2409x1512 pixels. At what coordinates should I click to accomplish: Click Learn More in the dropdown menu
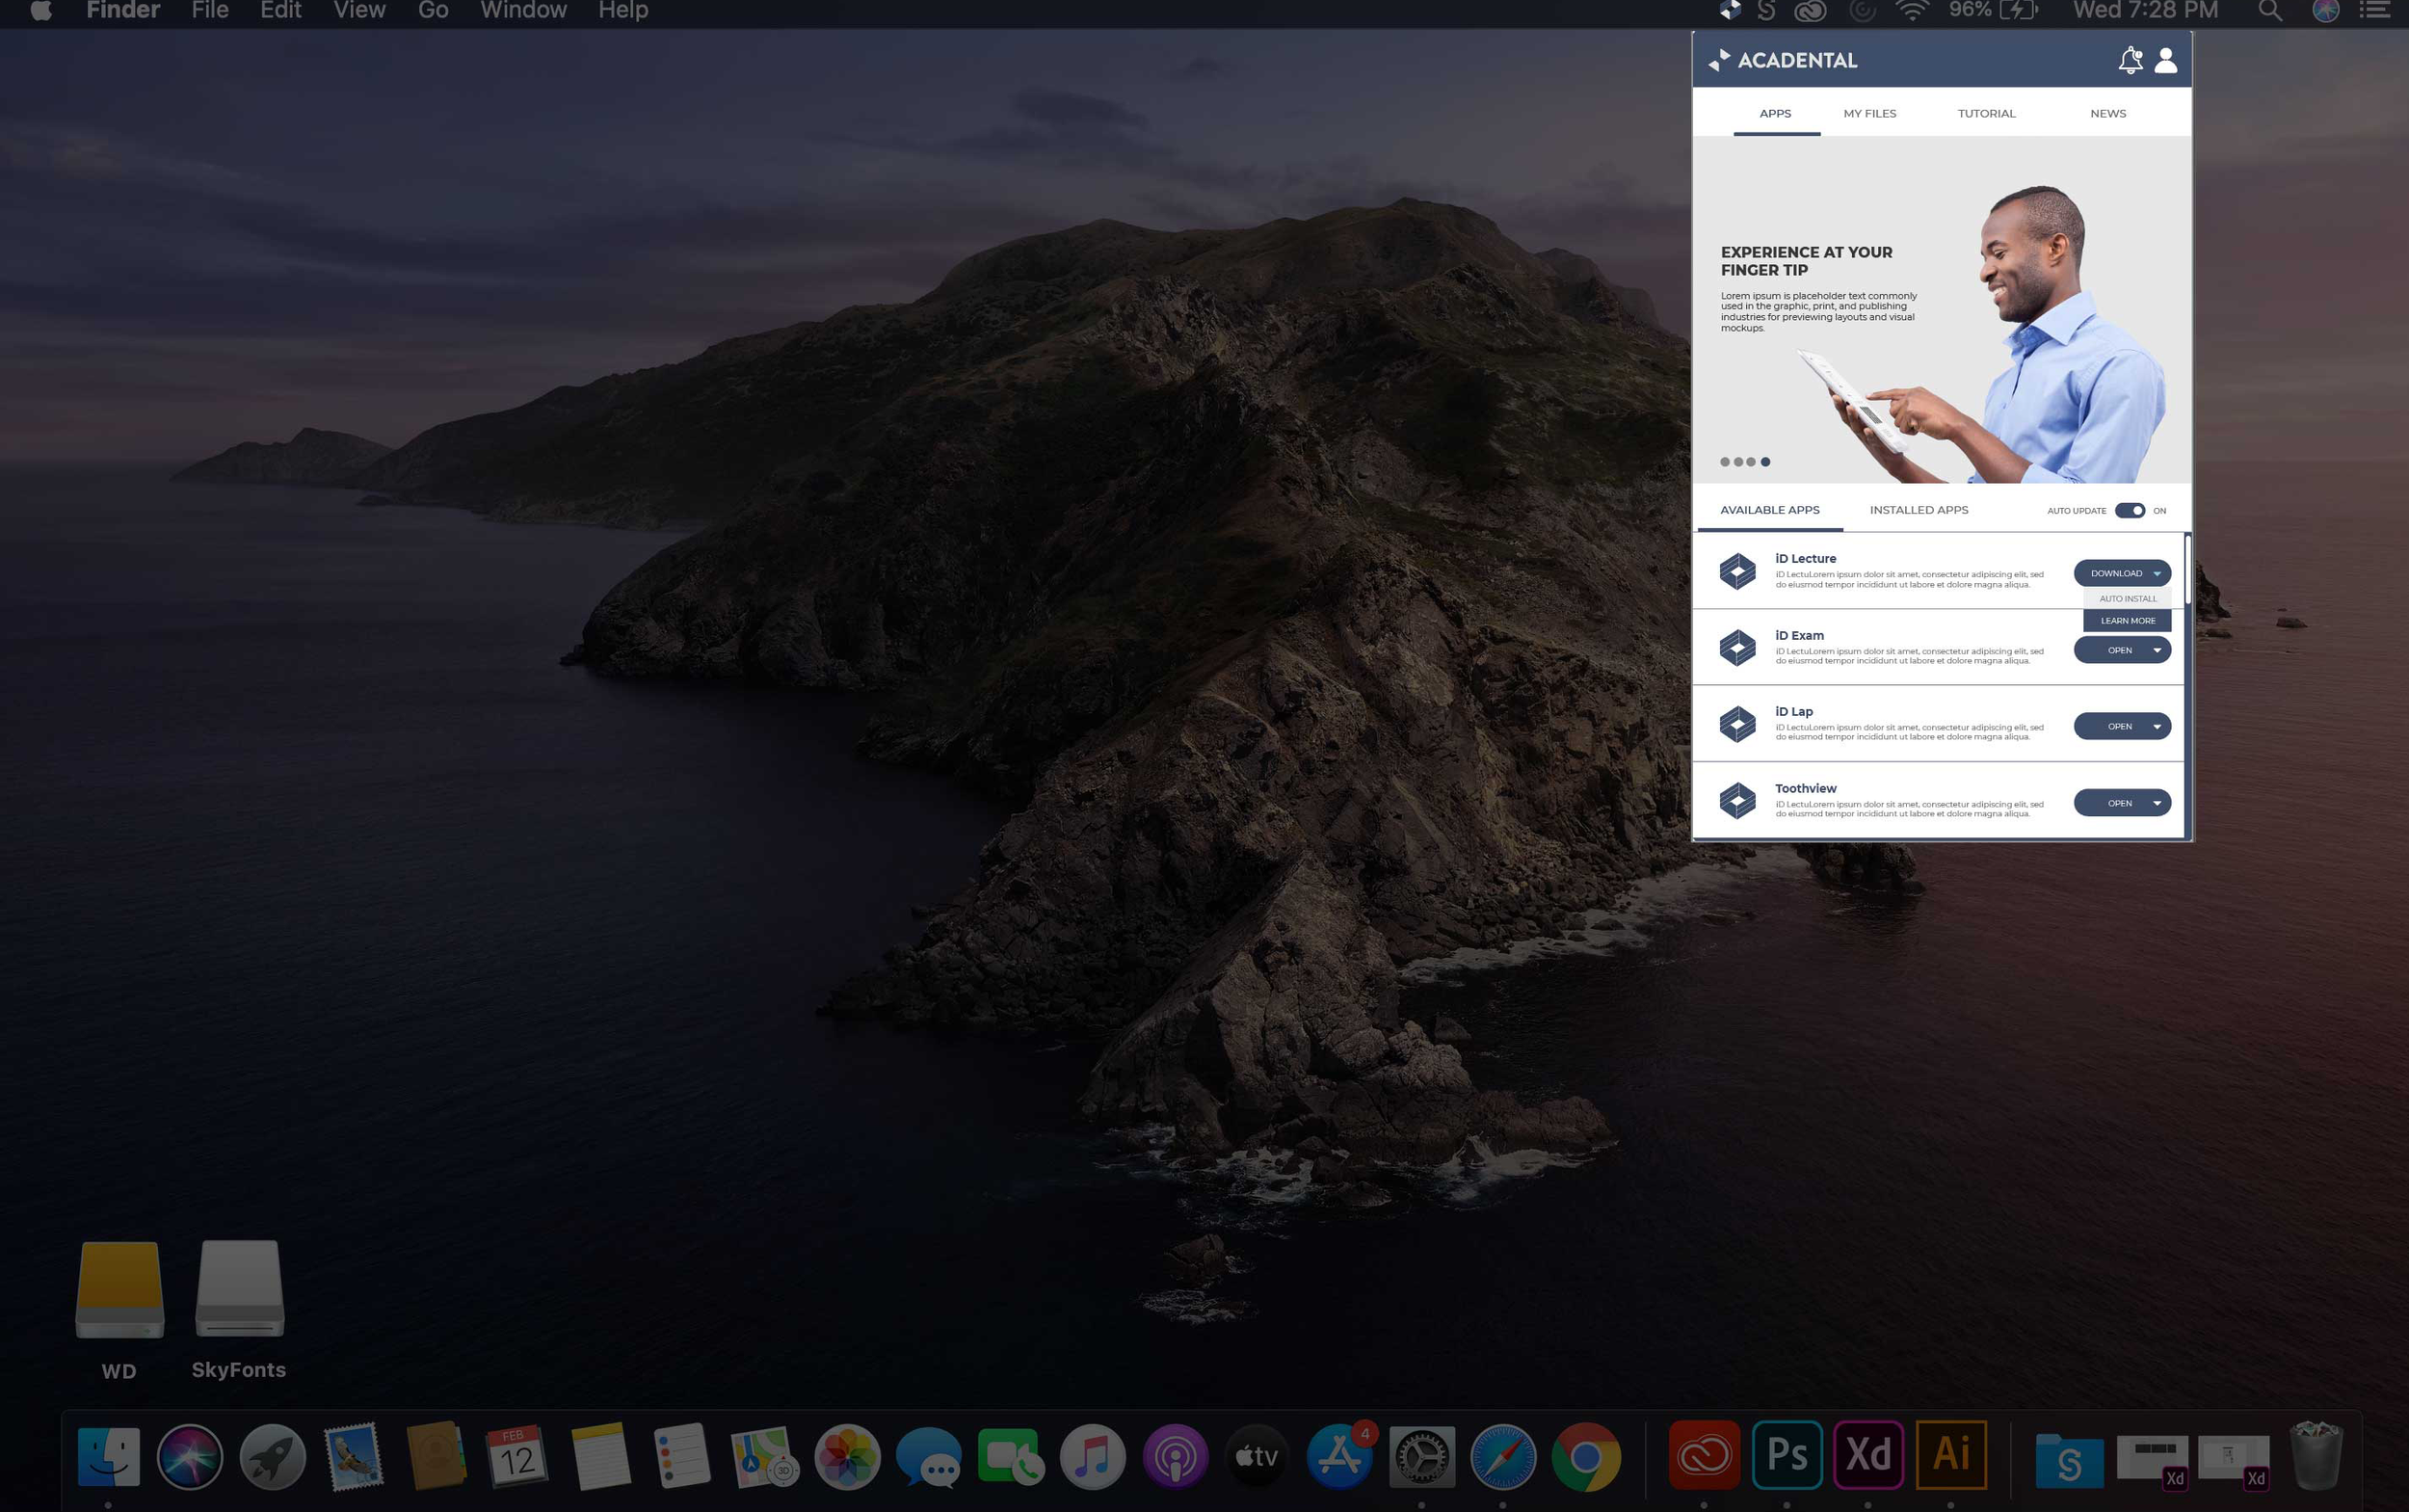[2127, 621]
